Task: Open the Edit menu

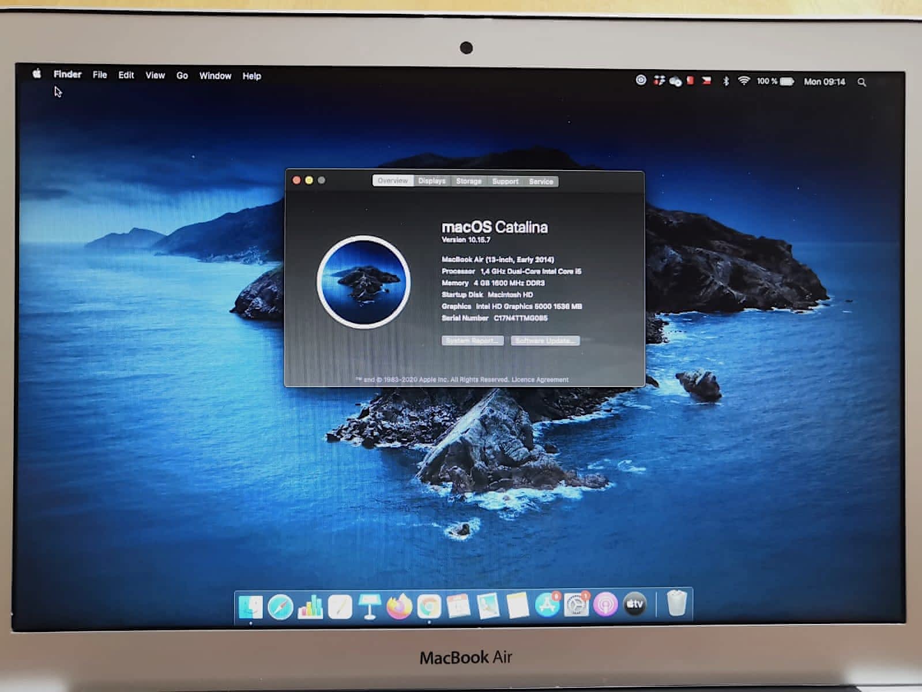Action: pos(126,75)
